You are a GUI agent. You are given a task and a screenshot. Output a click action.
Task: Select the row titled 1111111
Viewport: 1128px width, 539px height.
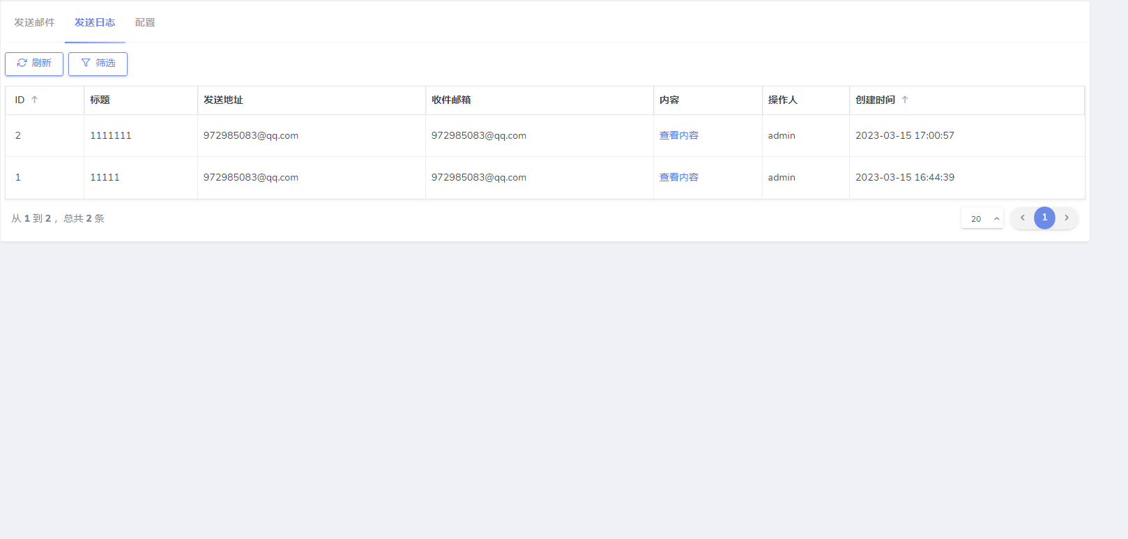tap(111, 135)
